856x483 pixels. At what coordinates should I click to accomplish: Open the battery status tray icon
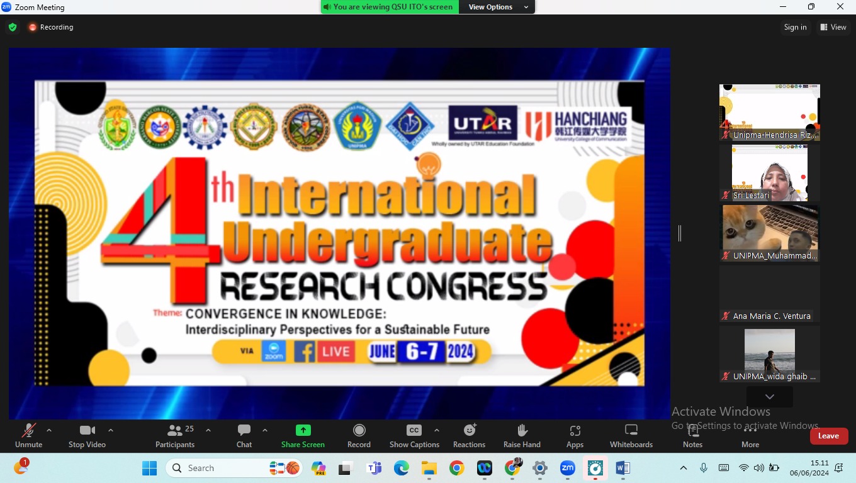(774, 468)
